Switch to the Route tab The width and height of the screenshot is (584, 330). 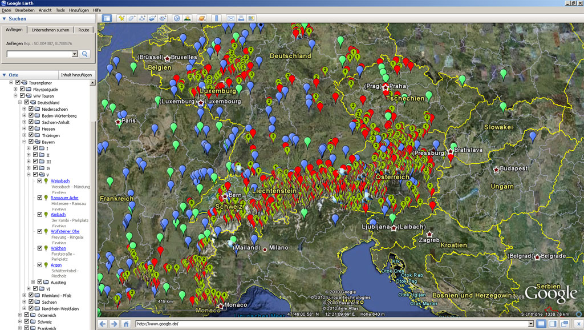(x=84, y=30)
